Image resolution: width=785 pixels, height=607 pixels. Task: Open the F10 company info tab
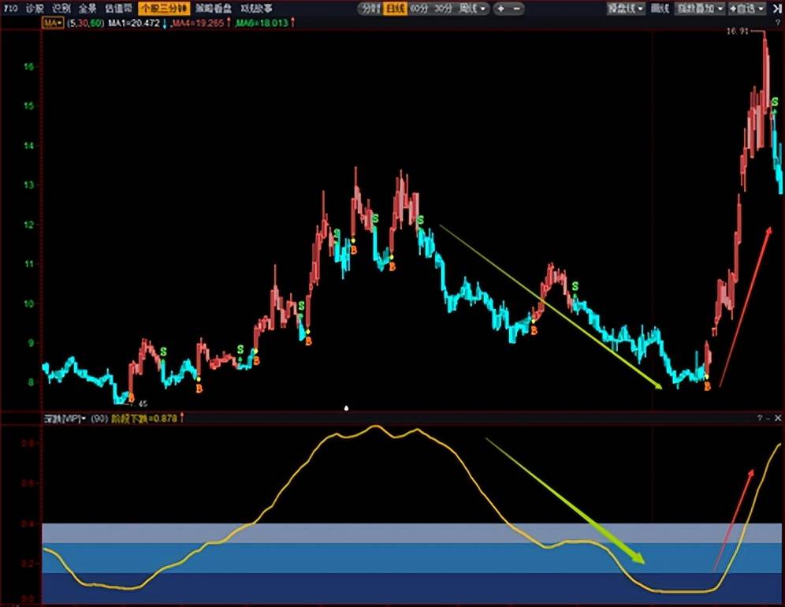point(10,9)
